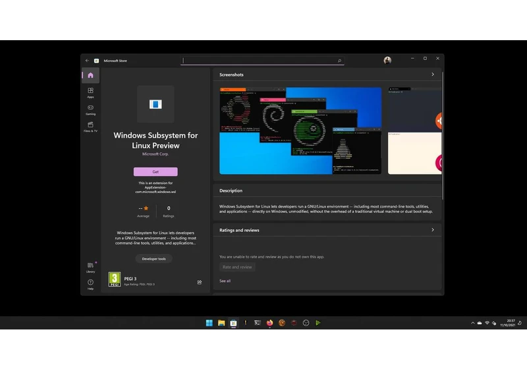Click the Microsoft Store taskbar icon

(x=233, y=323)
